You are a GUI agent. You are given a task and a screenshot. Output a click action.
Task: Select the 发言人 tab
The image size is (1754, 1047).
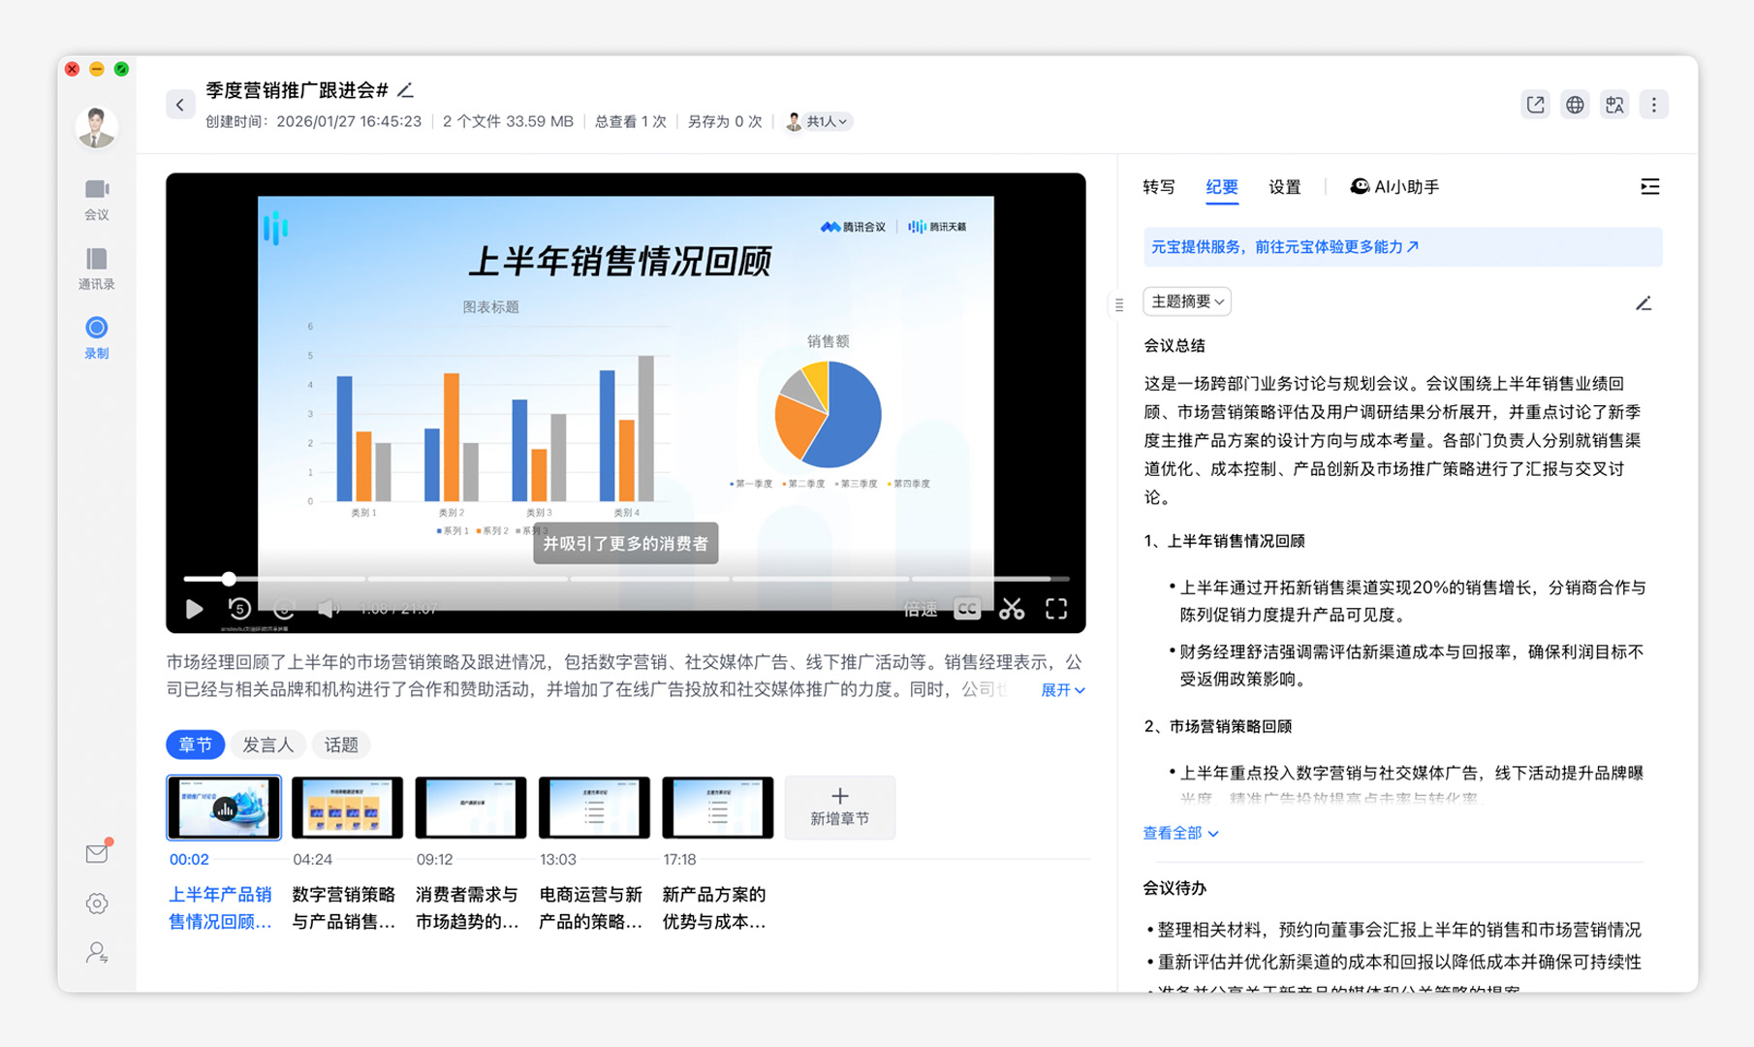click(x=267, y=745)
